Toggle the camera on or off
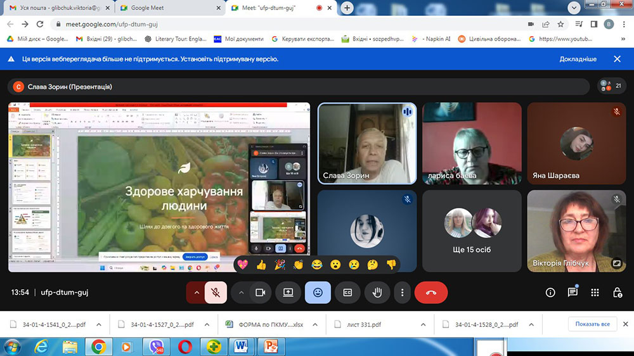 pos(259,293)
